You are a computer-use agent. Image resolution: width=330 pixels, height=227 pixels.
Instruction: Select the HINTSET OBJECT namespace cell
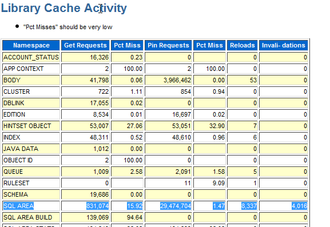(x=31, y=126)
